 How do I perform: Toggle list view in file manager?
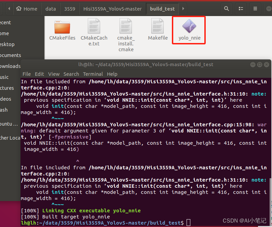click(x=241, y=9)
